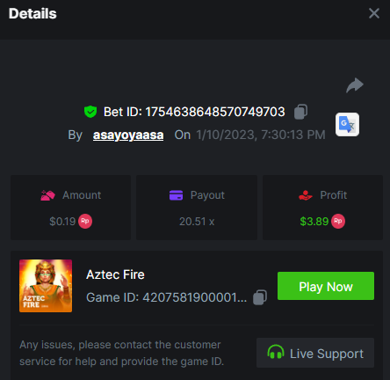Click the truncated Game ID text
390x380 pixels.
click(x=167, y=298)
